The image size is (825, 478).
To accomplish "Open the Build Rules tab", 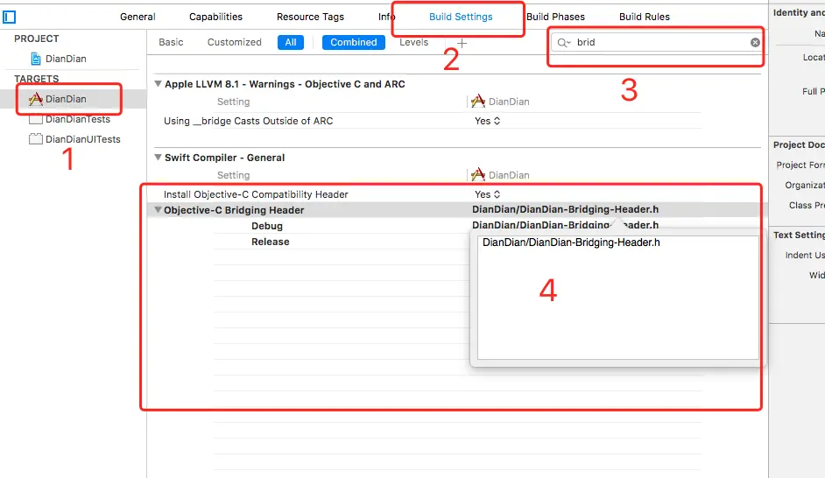I will tap(644, 17).
